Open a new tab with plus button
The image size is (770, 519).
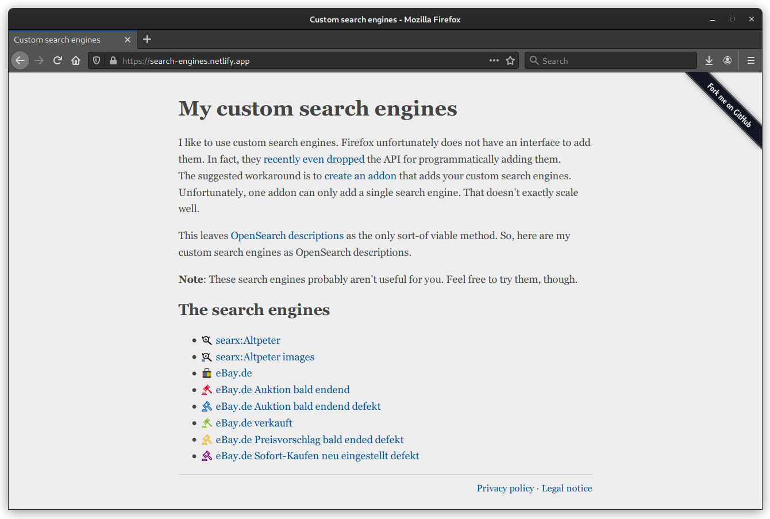[x=147, y=39]
